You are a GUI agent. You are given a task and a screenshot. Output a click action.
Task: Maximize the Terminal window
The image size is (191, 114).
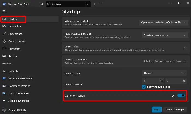179,3
